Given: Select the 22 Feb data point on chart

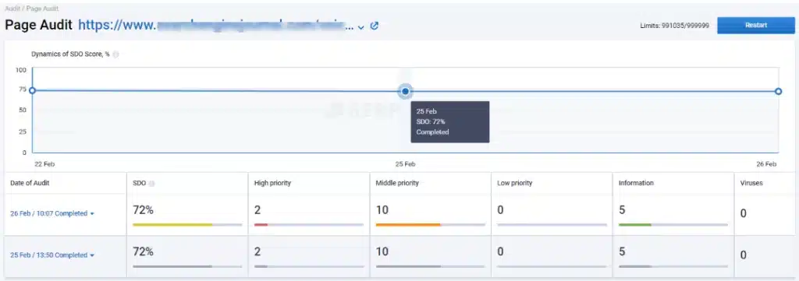Looking at the screenshot, I should click(x=32, y=90).
